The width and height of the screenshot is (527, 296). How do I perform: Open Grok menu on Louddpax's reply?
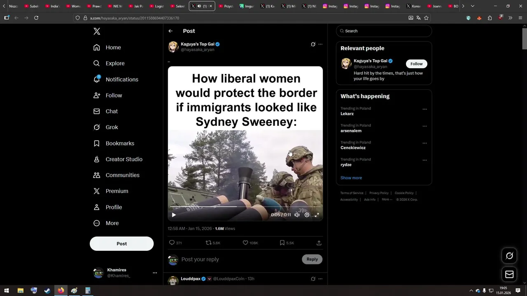pyautogui.click(x=313, y=279)
